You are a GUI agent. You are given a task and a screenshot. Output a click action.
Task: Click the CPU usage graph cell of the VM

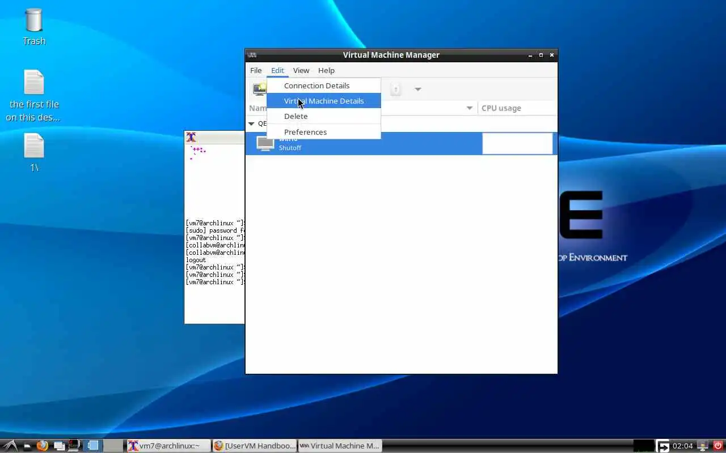click(x=517, y=143)
